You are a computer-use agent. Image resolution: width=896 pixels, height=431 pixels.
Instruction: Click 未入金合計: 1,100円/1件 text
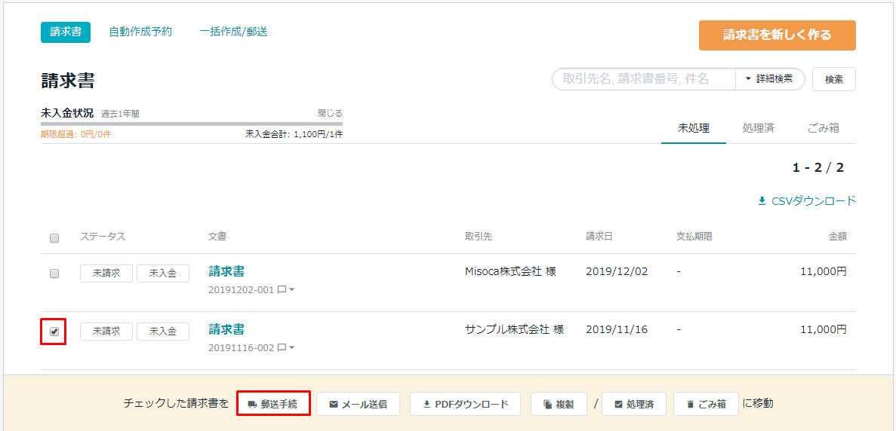294,135
